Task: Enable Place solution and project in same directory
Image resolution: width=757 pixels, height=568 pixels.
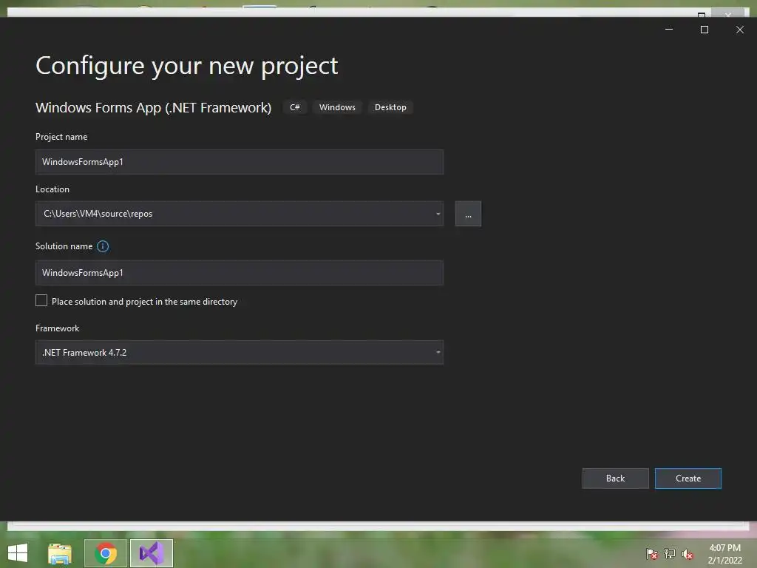Action: click(x=41, y=300)
